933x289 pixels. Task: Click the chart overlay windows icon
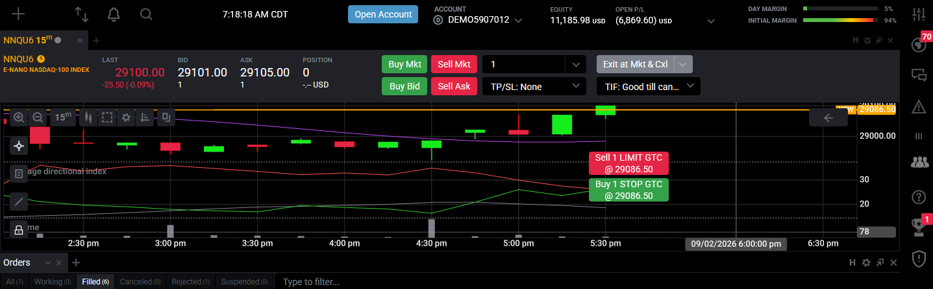click(x=166, y=117)
